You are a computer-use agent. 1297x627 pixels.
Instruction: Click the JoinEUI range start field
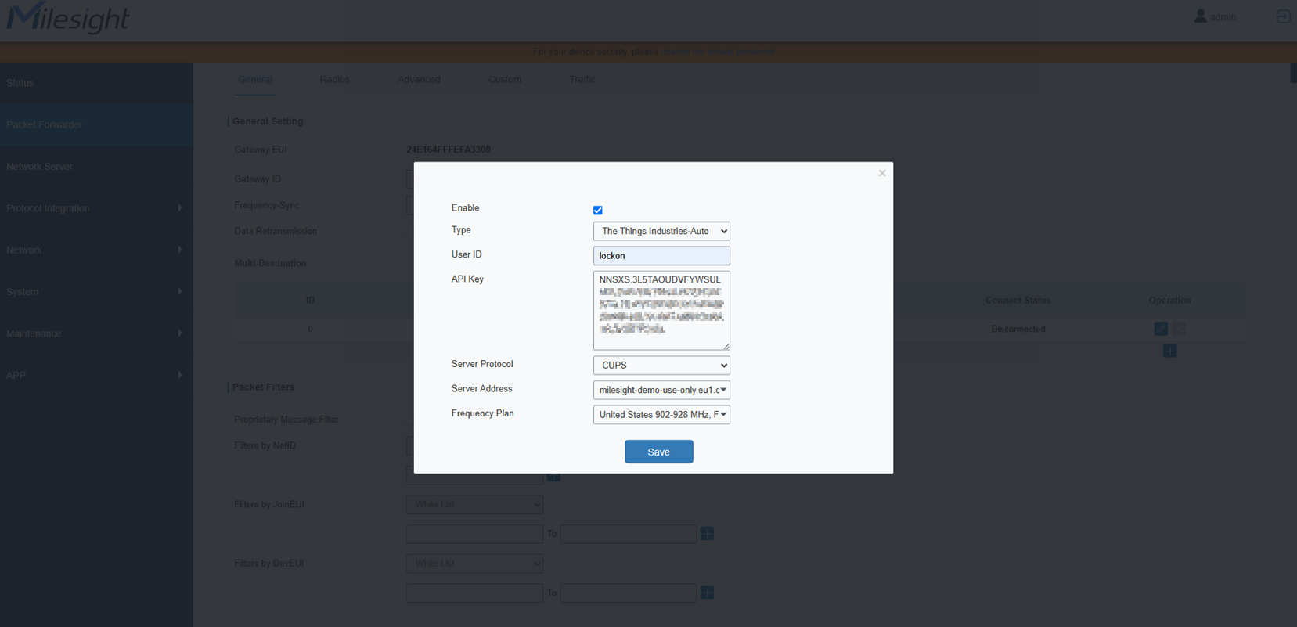point(474,534)
